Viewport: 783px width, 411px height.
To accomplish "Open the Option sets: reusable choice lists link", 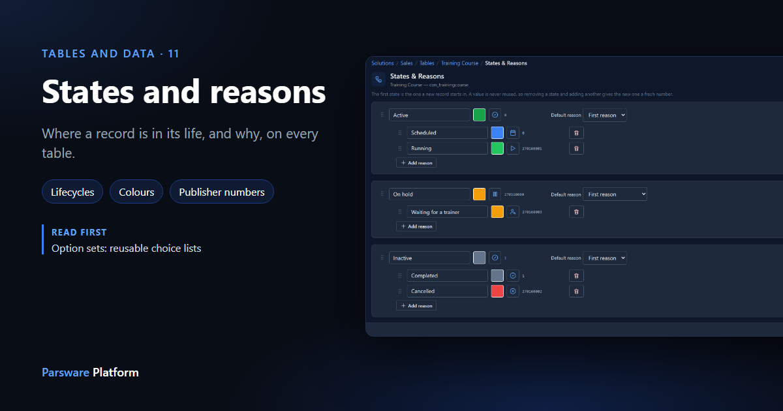I will point(126,248).
